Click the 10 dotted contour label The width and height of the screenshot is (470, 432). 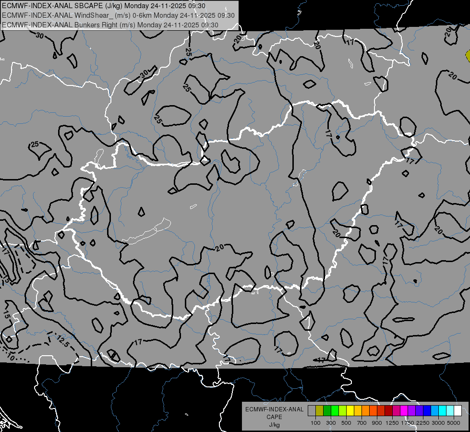point(10,357)
